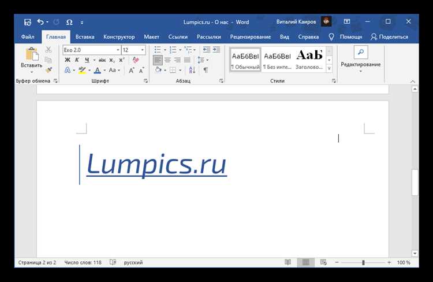Open the Абзац dialog launcher
This screenshot has width=433, height=282.
221,81
